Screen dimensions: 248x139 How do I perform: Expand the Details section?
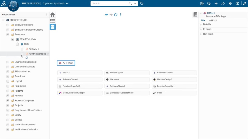[201, 24]
